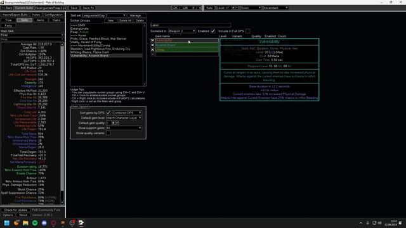Open the notification bell icon
The height and width of the screenshot is (228, 406).
coord(400,223)
